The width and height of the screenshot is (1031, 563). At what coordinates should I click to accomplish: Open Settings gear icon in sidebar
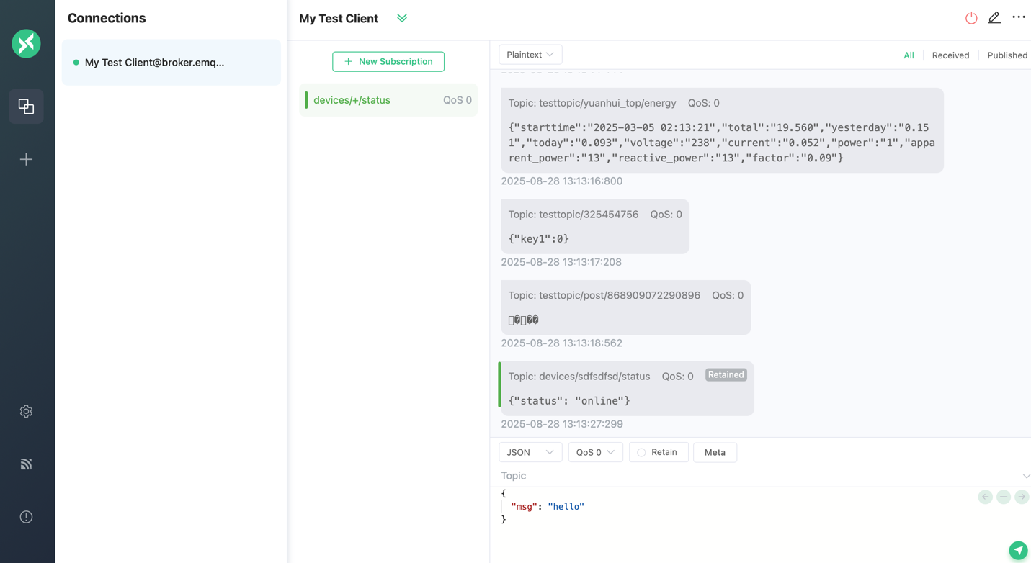point(27,411)
